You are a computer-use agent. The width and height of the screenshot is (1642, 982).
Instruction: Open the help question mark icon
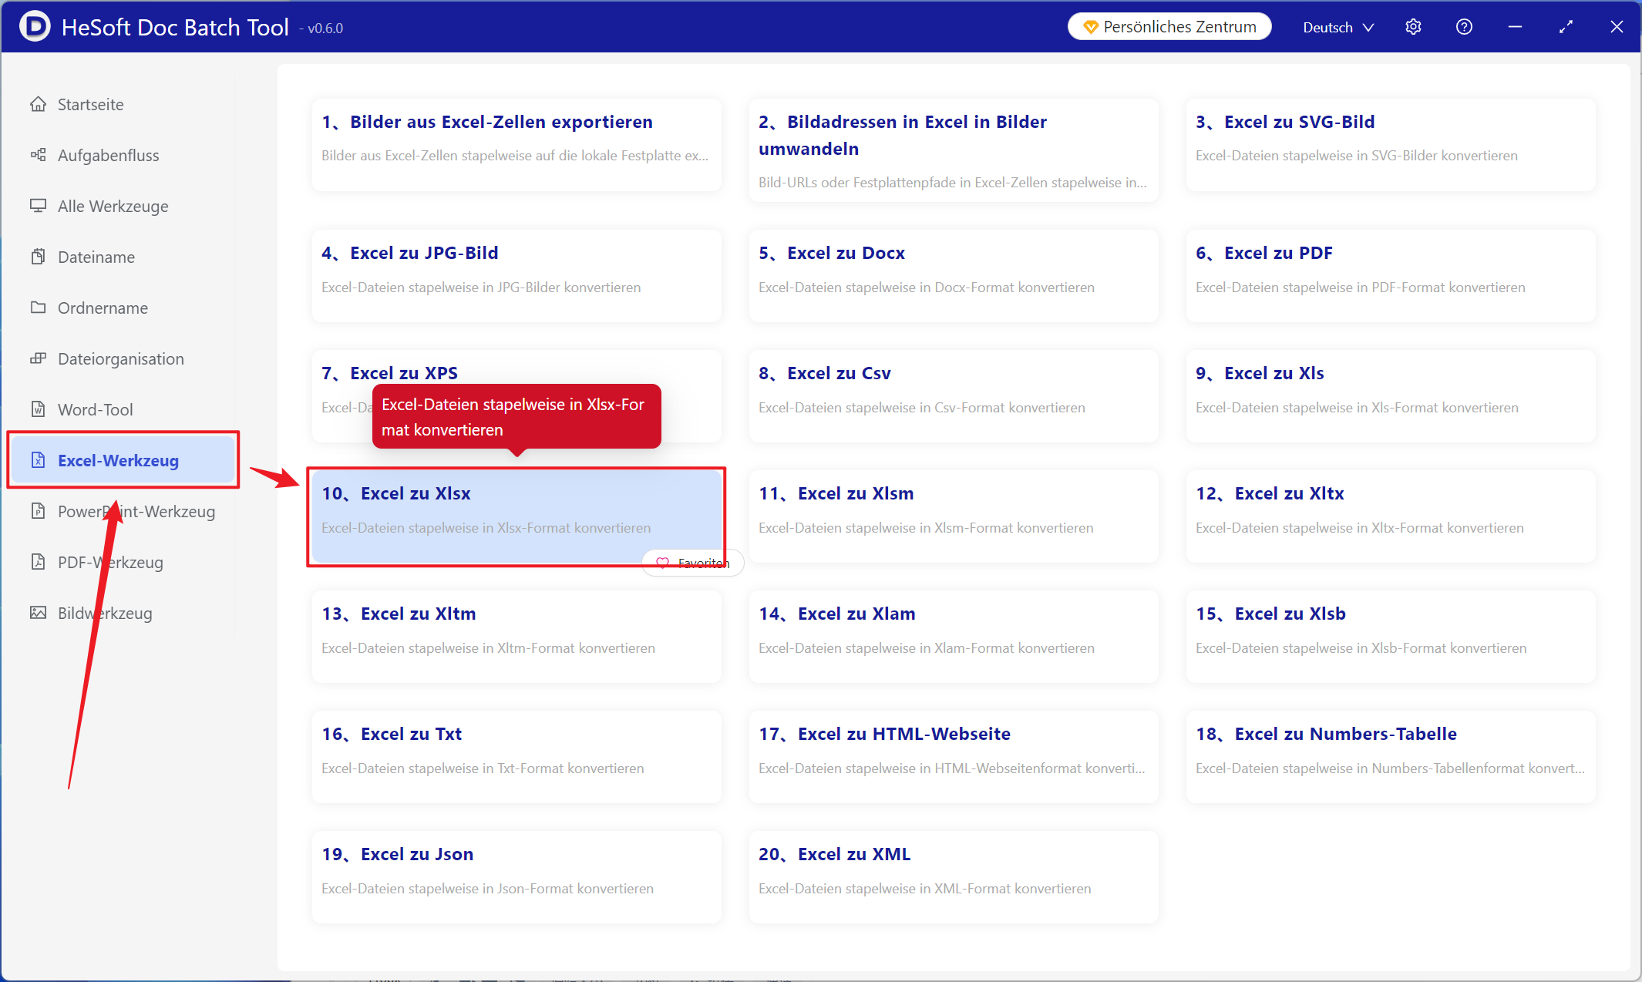1464,27
